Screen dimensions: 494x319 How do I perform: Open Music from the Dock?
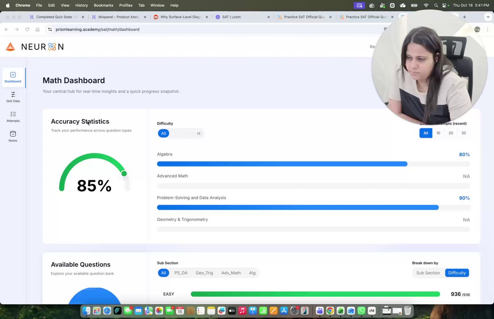point(242,311)
